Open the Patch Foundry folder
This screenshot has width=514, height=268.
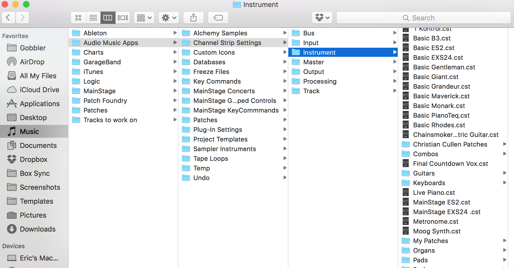pos(123,100)
